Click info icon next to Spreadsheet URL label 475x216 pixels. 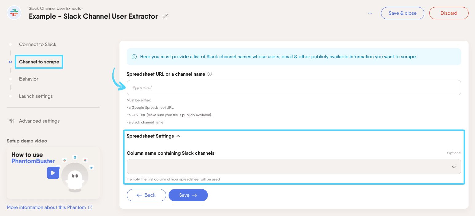(x=210, y=74)
